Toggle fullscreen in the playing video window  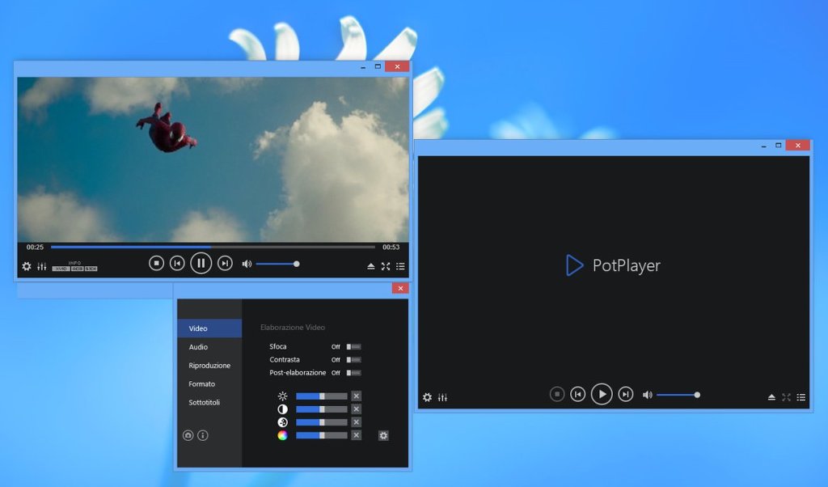(x=386, y=267)
